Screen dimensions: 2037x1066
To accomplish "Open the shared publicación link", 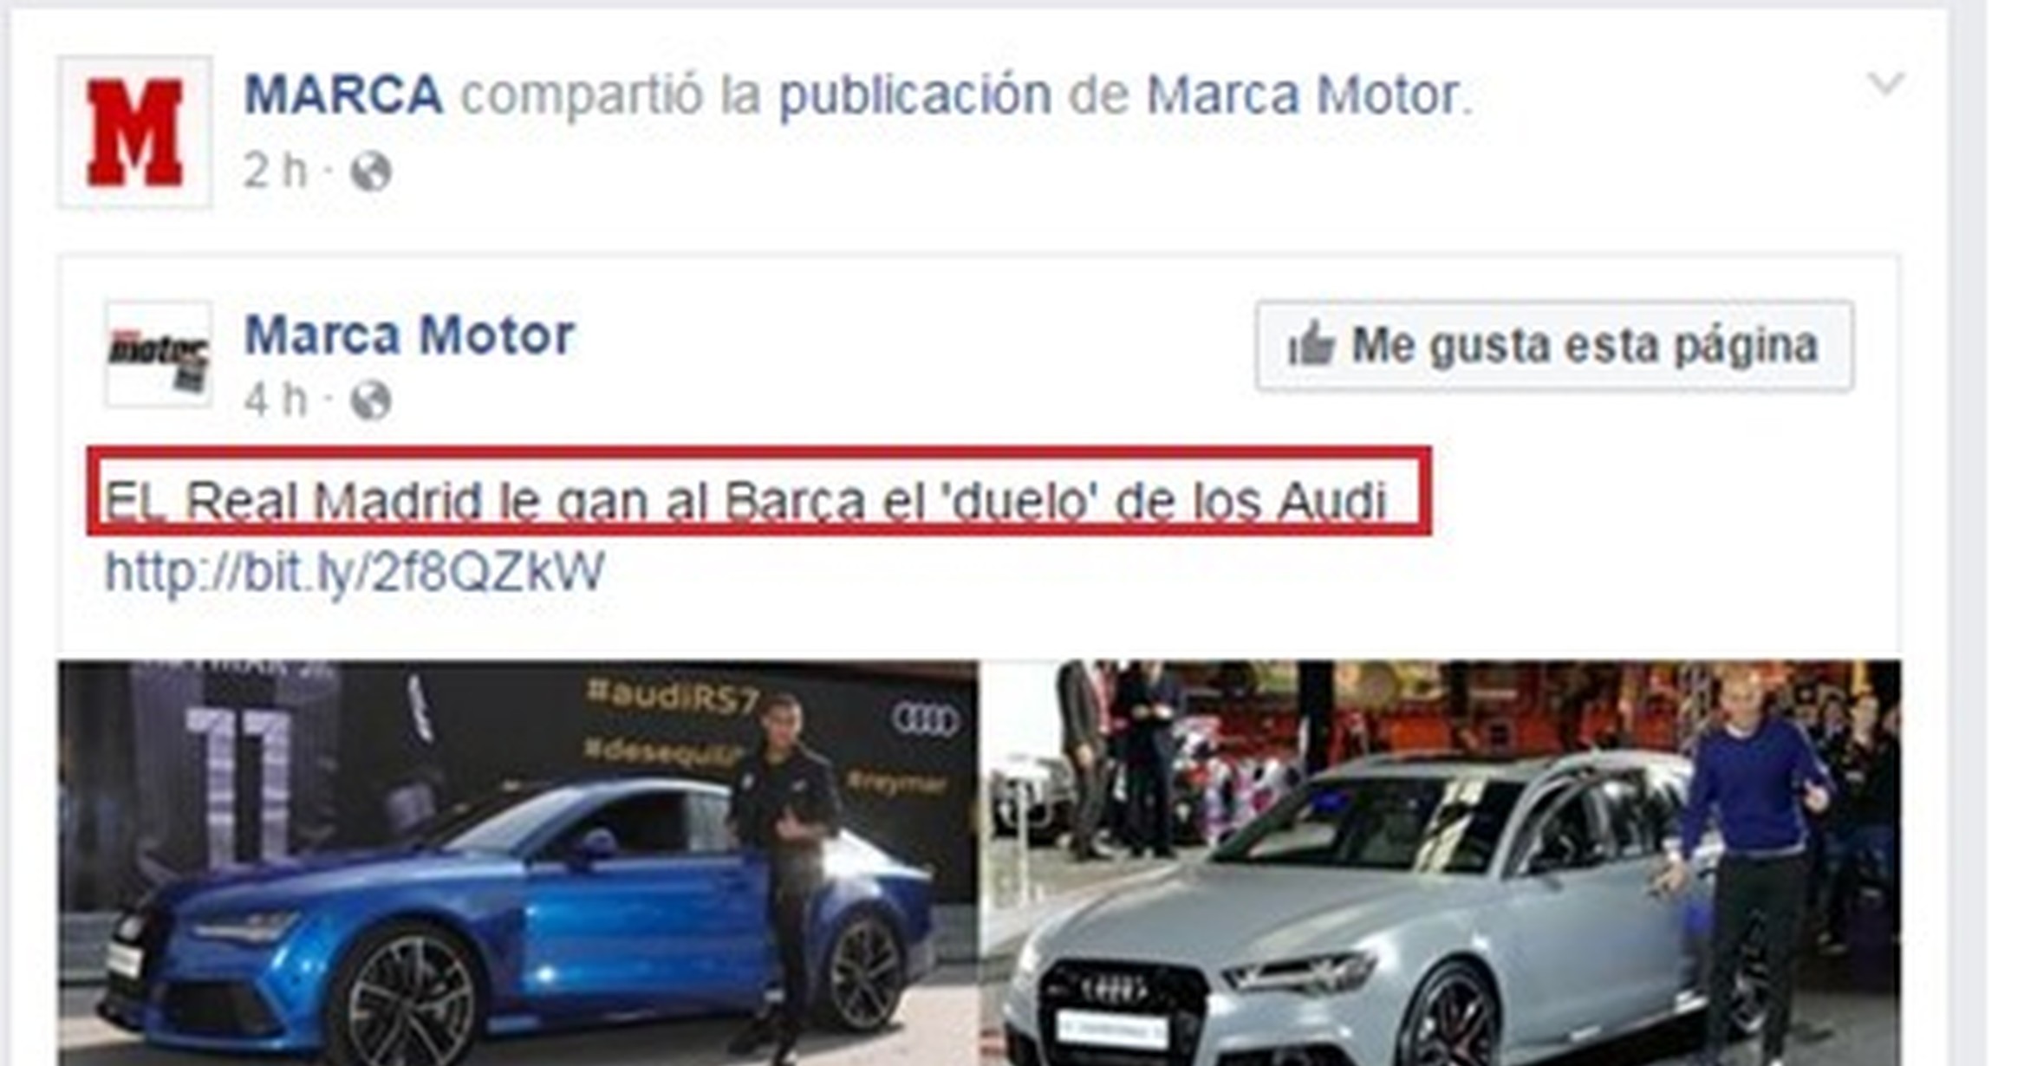I will (x=915, y=96).
